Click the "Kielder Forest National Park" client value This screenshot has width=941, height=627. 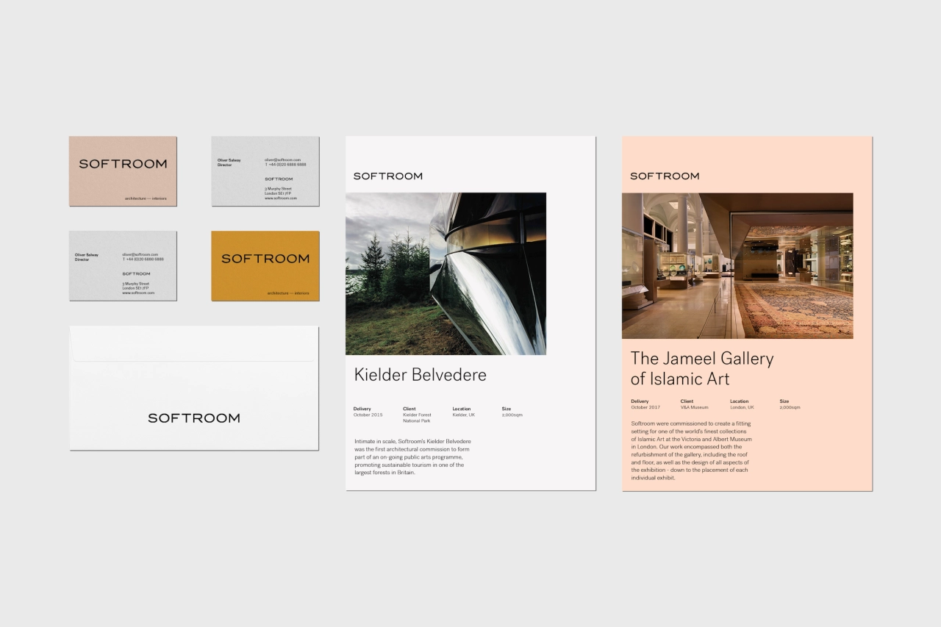point(417,418)
